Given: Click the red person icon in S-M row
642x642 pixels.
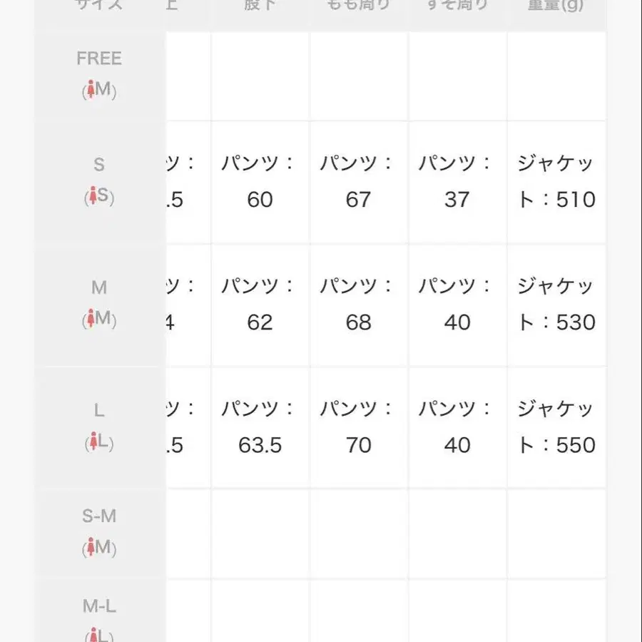Looking at the screenshot, I should pos(91,548).
